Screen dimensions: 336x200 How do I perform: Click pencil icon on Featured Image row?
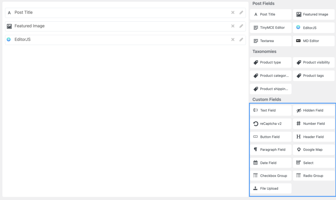coord(241,26)
